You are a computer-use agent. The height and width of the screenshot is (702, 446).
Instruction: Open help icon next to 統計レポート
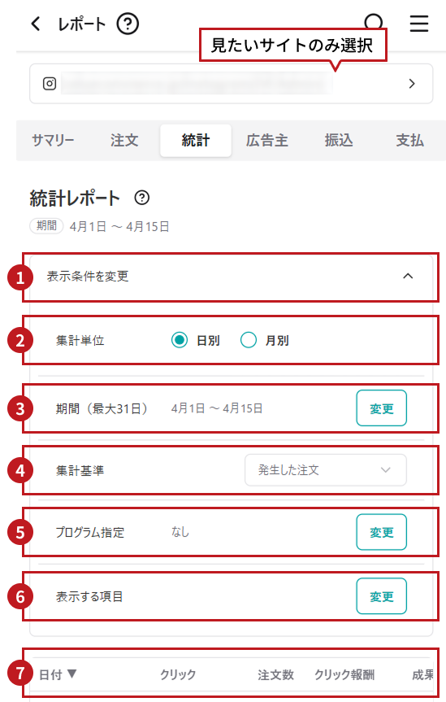coord(142,198)
